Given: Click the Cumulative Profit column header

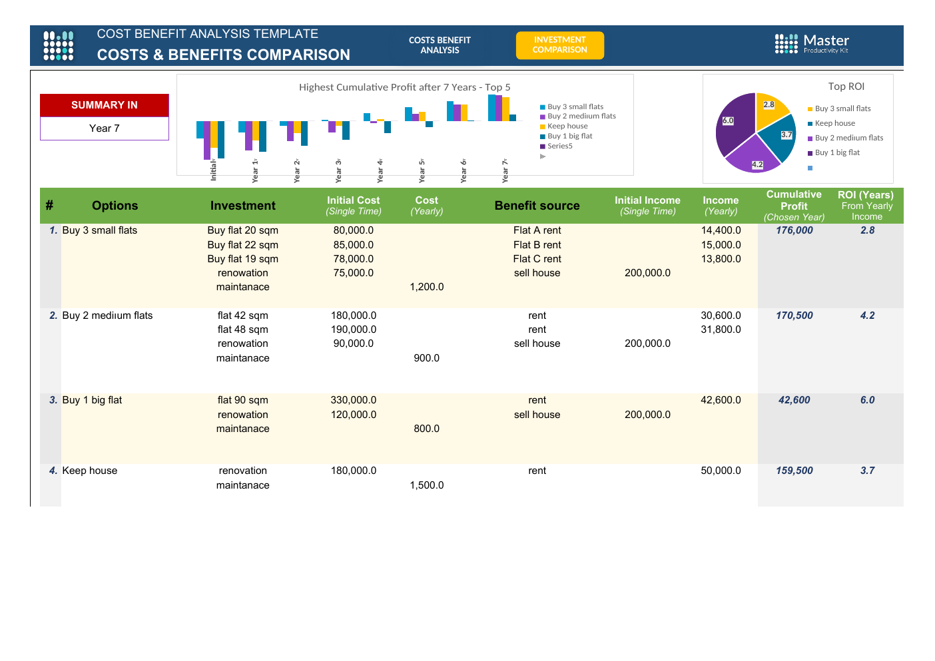Looking at the screenshot, I should [x=794, y=206].
